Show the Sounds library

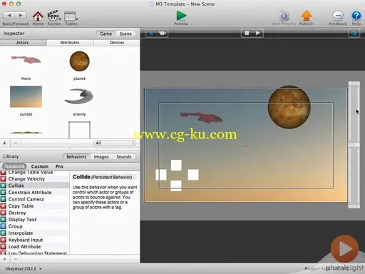click(124, 157)
